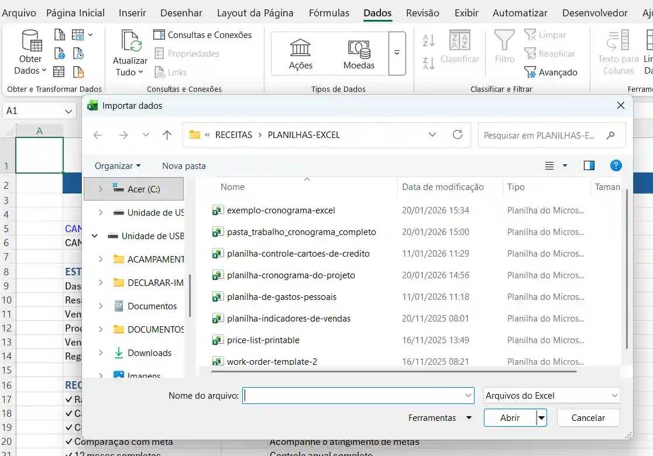The width and height of the screenshot is (653, 456).
Task: Open Consultas e Conexões panel
Action: click(203, 34)
